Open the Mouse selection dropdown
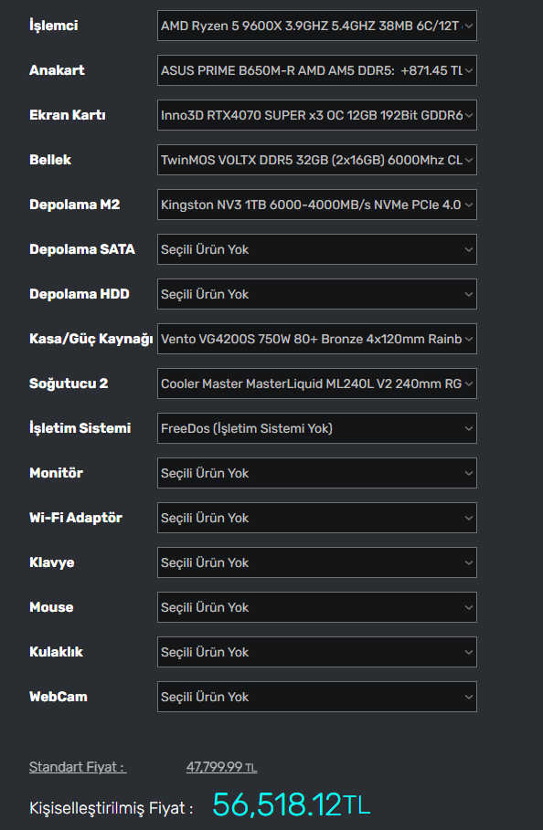Screen dimensions: 543x830 [x=317, y=607]
